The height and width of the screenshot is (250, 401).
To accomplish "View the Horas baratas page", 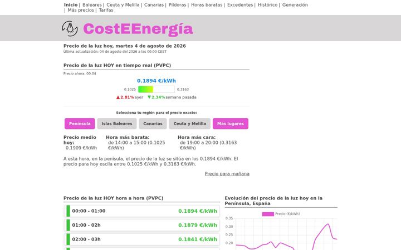I will 207,5.
